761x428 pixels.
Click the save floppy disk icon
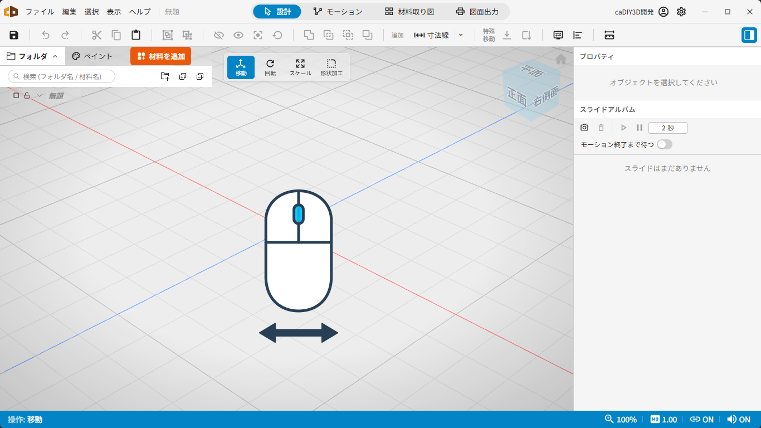pos(14,35)
